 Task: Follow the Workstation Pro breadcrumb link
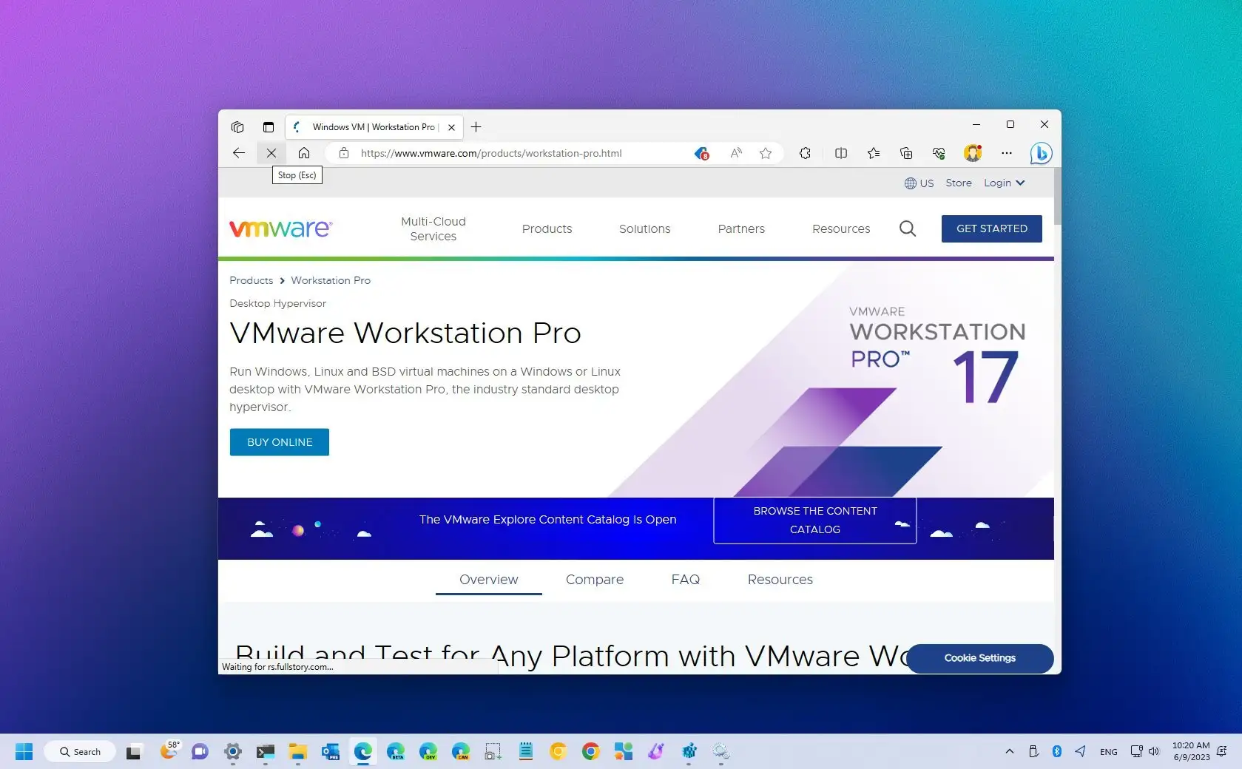tap(331, 280)
